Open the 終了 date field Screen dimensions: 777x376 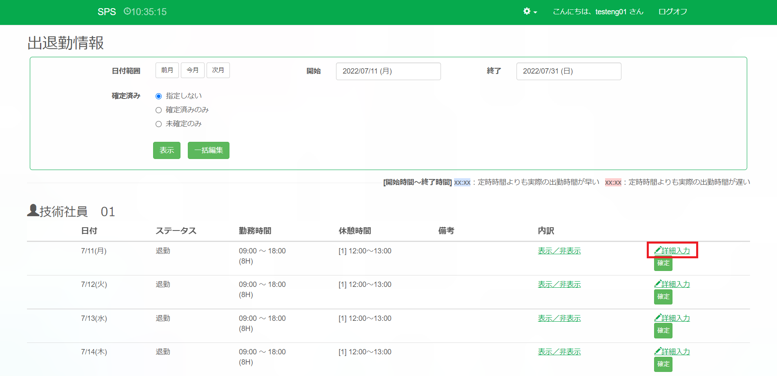[x=568, y=71]
